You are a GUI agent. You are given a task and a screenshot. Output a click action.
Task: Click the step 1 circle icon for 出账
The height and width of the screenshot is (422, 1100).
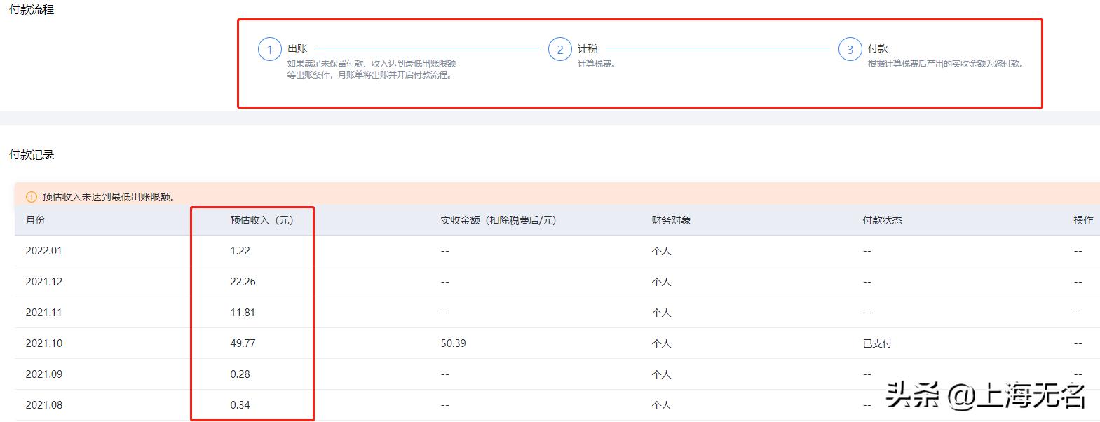[270, 49]
